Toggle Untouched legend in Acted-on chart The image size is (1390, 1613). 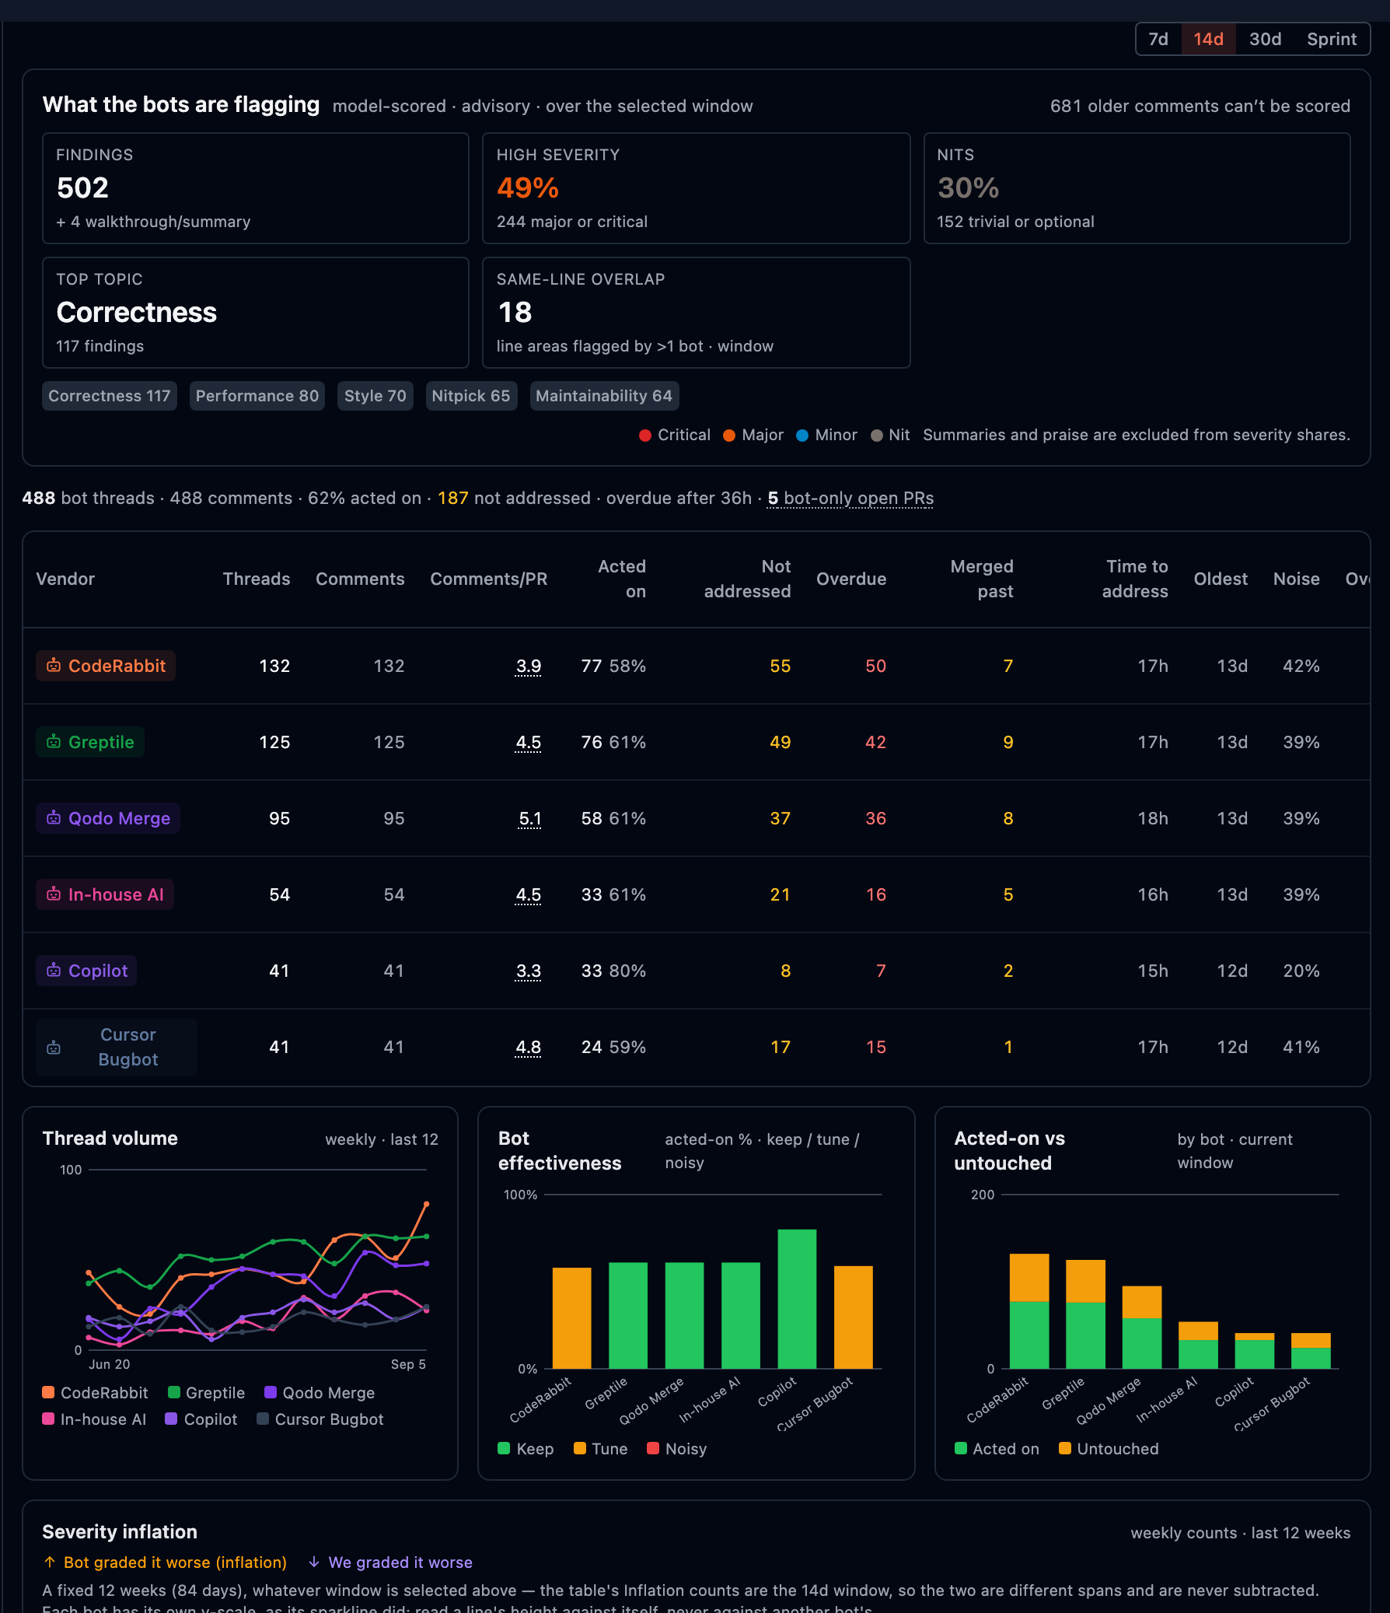[x=1109, y=1449]
